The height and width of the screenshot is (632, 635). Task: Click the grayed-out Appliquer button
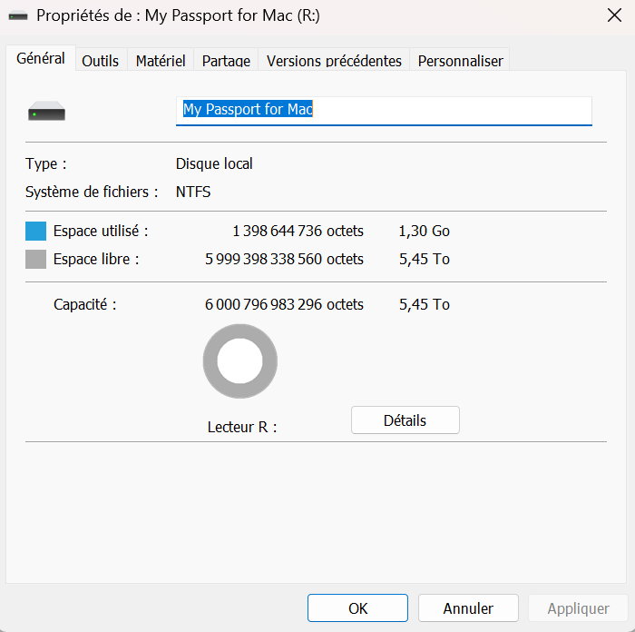[x=579, y=608]
